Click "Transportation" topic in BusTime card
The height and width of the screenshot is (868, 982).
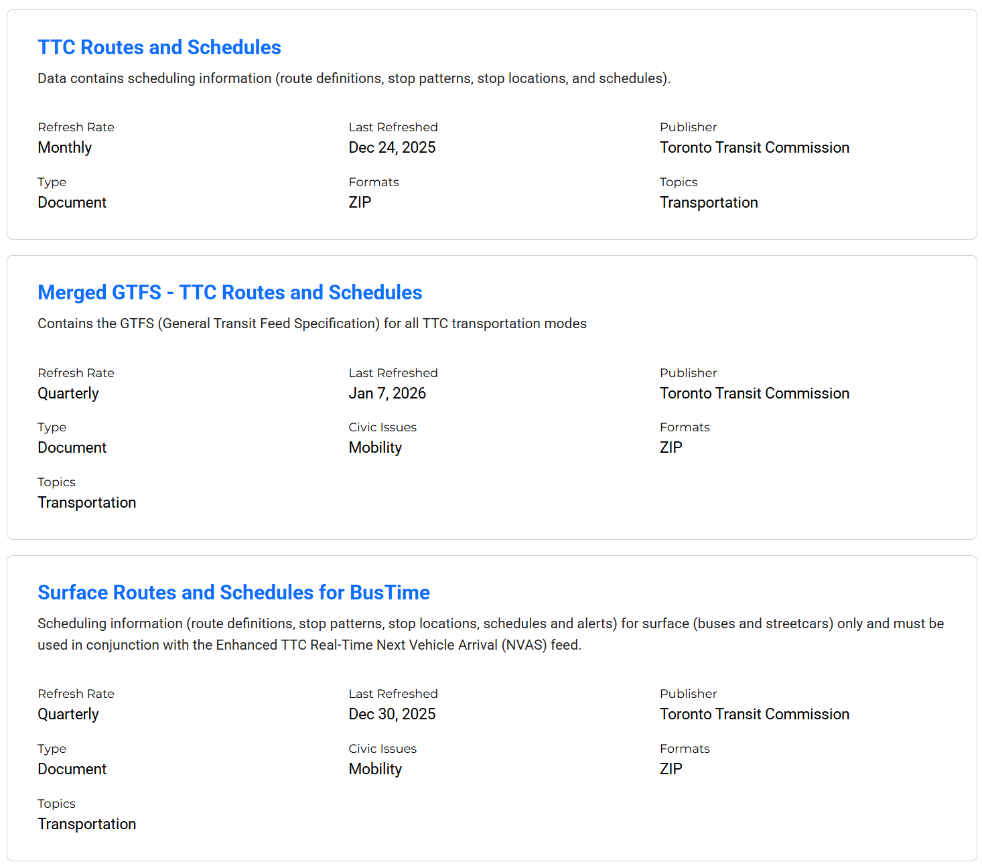tap(87, 824)
